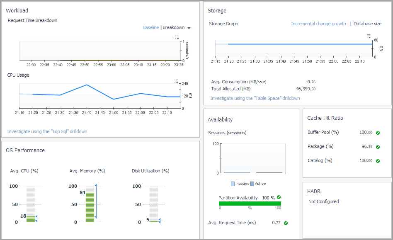Image resolution: width=393 pixels, height=240 pixels.
Task: Expand the Breakdown dropdown arrow
Action: (x=189, y=28)
